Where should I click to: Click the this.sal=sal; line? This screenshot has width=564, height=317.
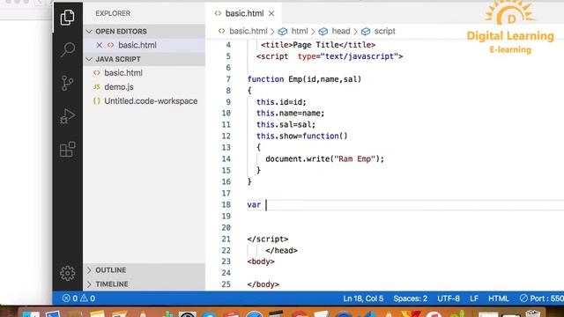[286, 125]
